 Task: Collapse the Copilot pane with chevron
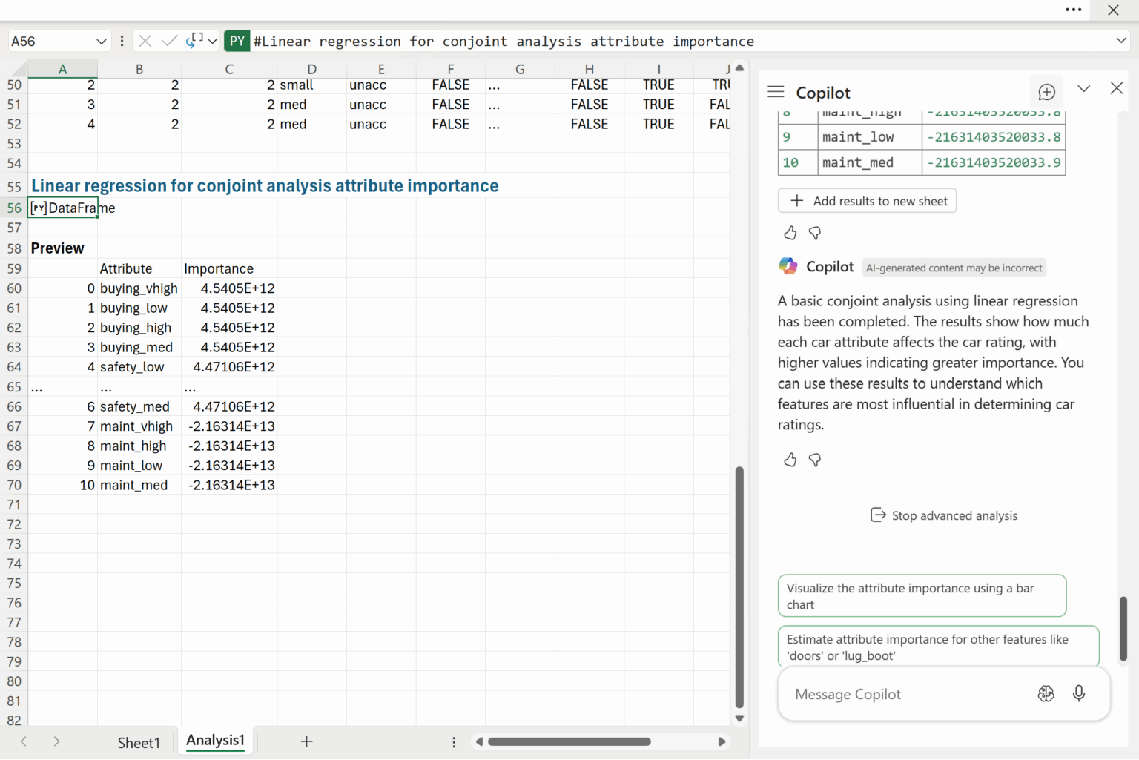(x=1083, y=89)
